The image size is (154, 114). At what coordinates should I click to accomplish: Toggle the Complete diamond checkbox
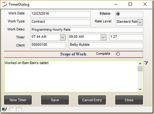point(118,54)
